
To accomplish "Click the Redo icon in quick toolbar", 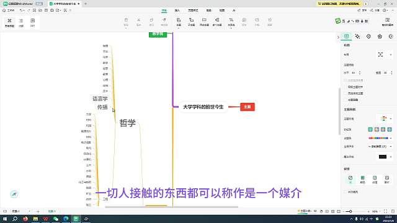I will coord(29,11).
